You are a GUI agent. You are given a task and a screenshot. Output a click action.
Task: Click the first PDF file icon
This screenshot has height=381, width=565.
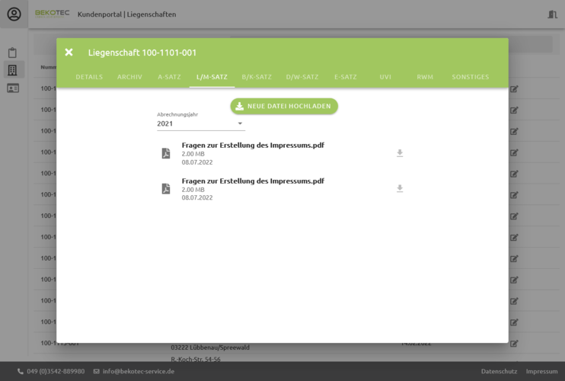coord(166,153)
